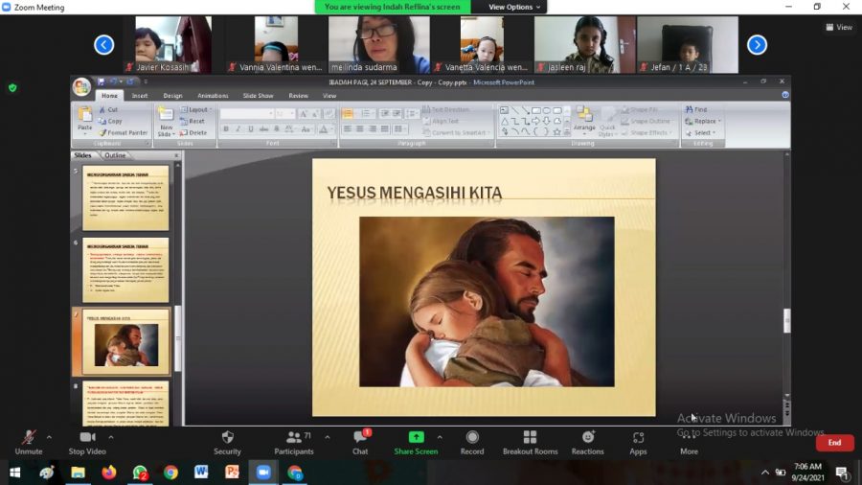Open the Participants panel
This screenshot has width=862, height=485.
tap(293, 438)
